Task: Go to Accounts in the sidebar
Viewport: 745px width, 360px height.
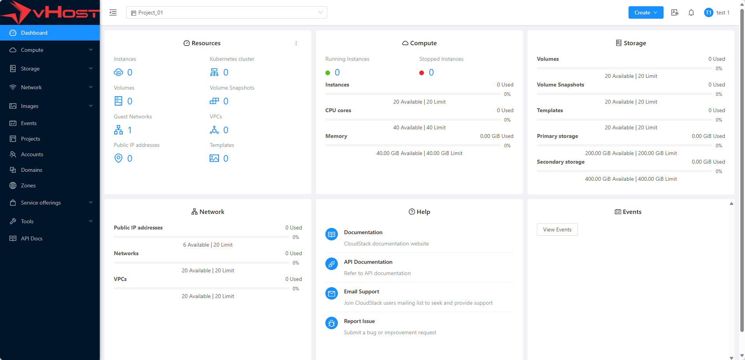Action: click(x=32, y=154)
